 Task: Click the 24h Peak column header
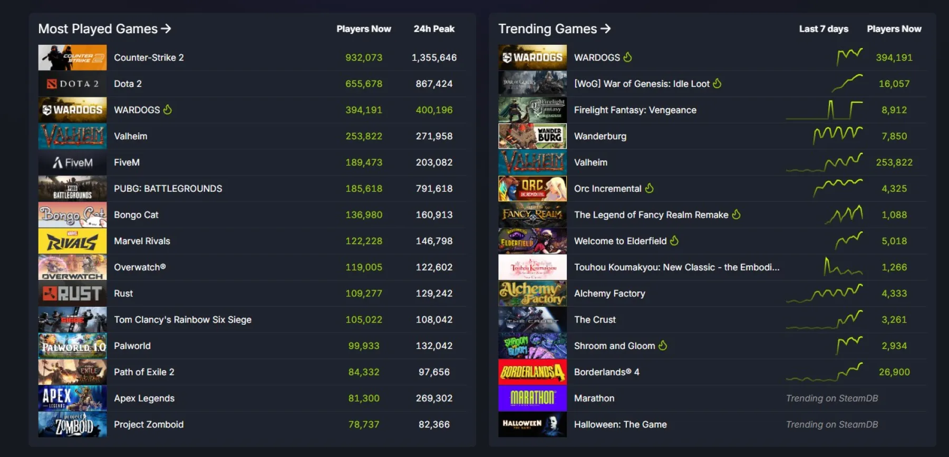coord(434,29)
